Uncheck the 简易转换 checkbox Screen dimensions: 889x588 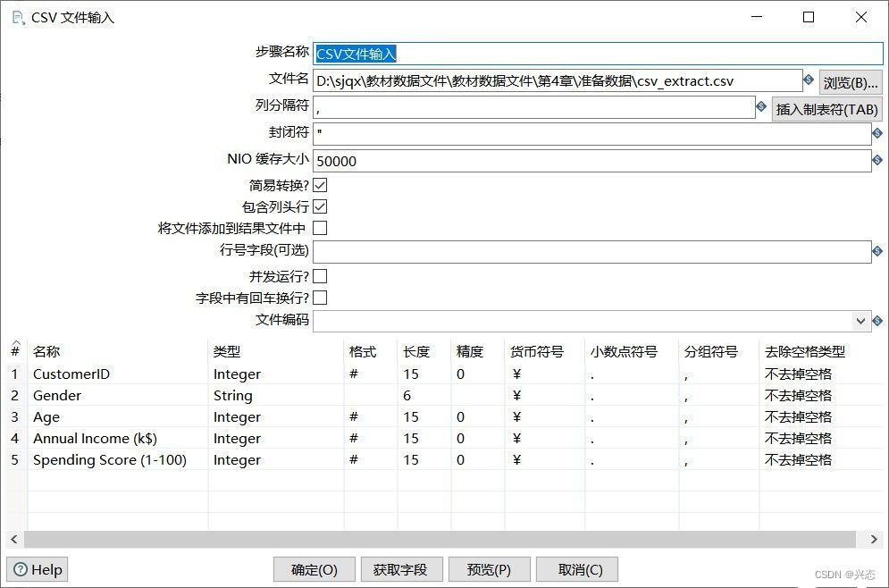tap(321, 185)
